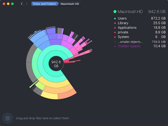Open the Disks and Folders breadcrumb
The image size is (168, 126).
pyautogui.click(x=44, y=4)
